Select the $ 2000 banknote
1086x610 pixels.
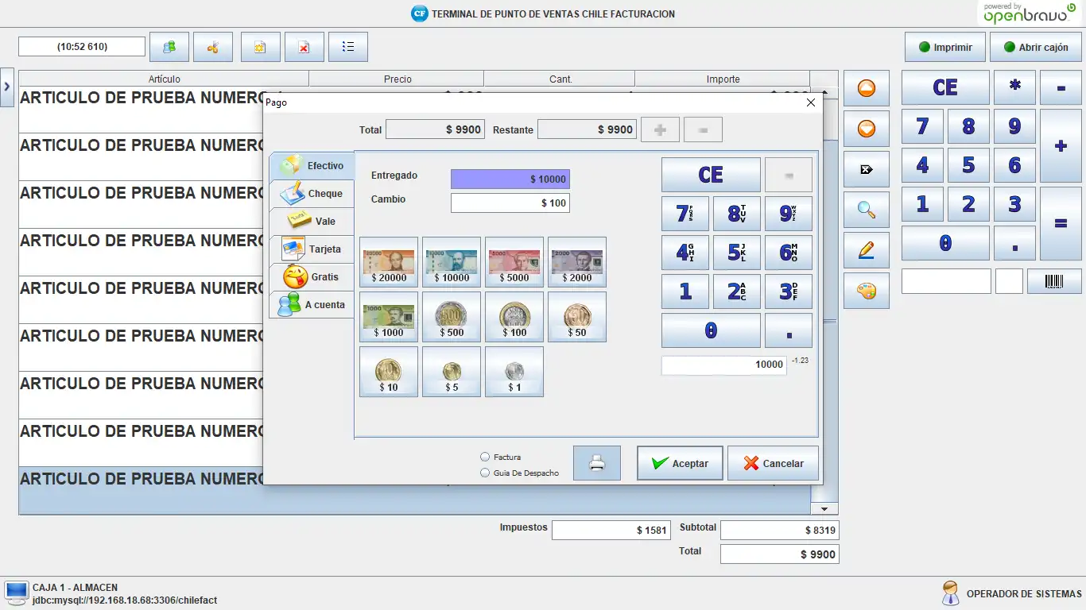577,262
